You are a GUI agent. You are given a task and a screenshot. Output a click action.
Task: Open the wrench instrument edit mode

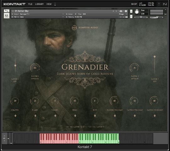pos(7,11)
